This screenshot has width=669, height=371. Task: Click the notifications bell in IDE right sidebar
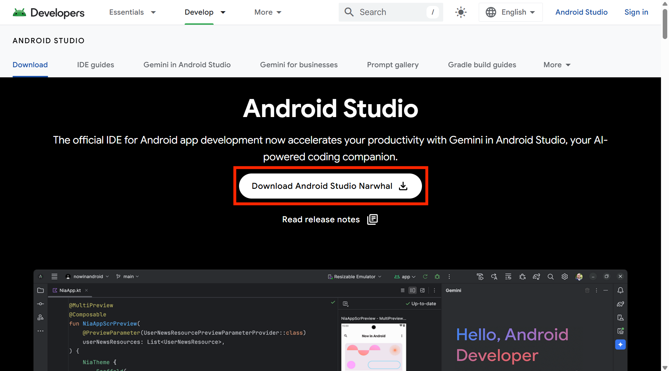point(620,290)
